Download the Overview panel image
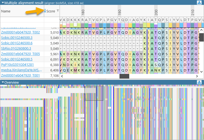The height and width of the screenshot is (140, 204). coord(199,82)
